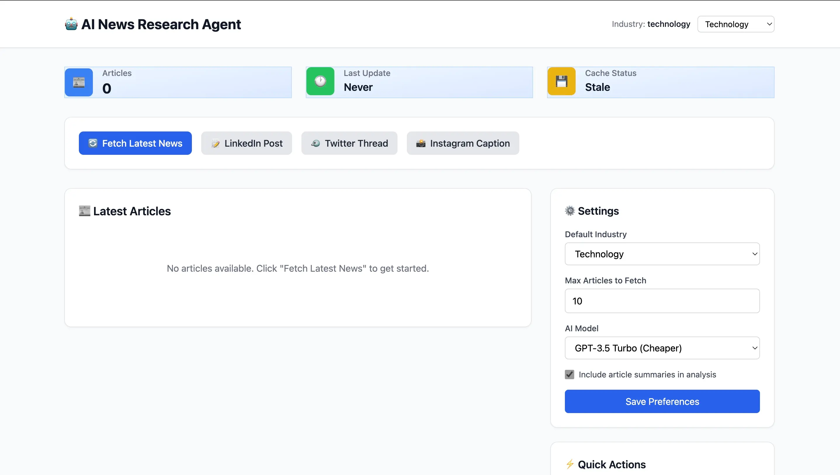Click the Settings gear icon

click(x=570, y=211)
